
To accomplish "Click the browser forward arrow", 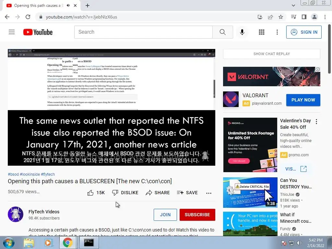I will click(x=18, y=17).
